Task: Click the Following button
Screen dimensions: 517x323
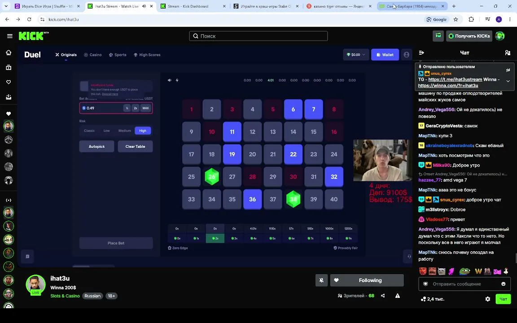Action: (x=367, y=280)
